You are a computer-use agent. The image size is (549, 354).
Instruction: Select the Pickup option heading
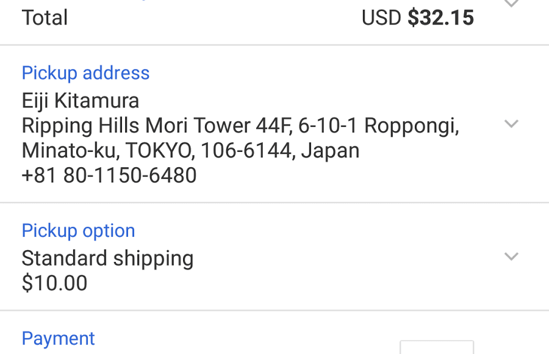78,230
